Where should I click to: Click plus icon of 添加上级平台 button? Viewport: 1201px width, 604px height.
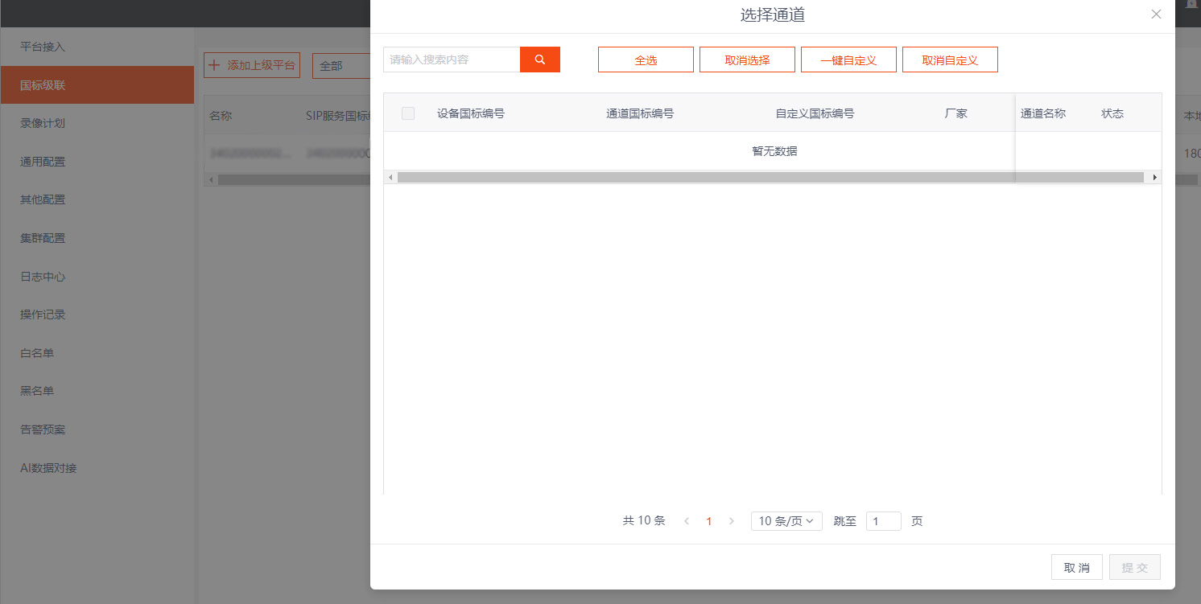pyautogui.click(x=214, y=65)
